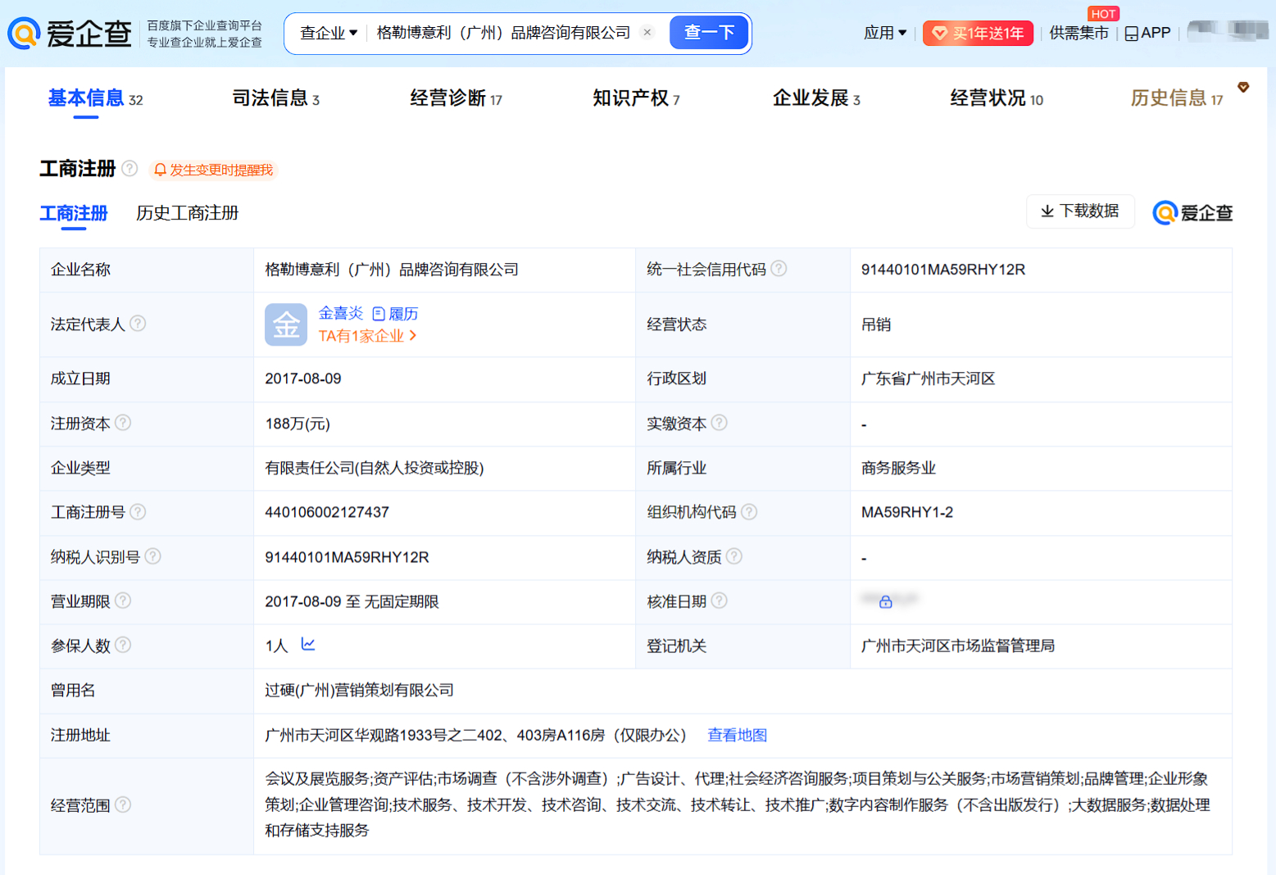1276x875 pixels.
Task: Click the business term 2017-08-09 至 无固定期限
Action: coord(352,601)
